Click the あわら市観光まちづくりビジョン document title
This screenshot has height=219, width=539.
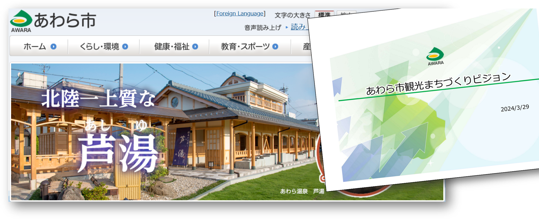(438, 84)
